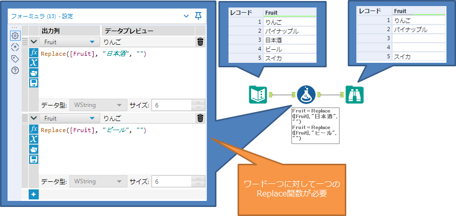Open first expression's WString data type dropdown

98,105
